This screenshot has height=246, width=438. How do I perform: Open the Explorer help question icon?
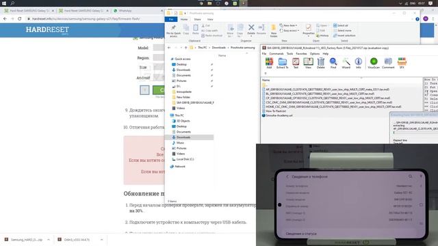coord(417,19)
